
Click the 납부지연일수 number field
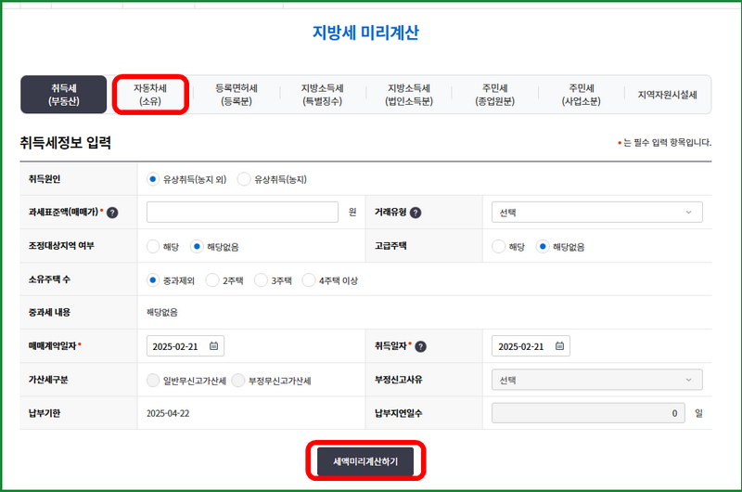coord(588,413)
